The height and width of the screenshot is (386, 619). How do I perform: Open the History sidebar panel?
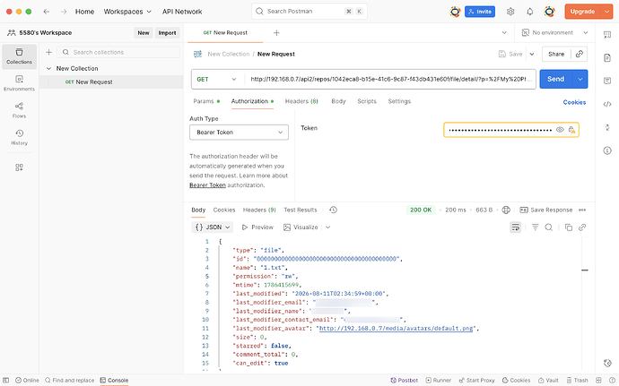[19, 137]
